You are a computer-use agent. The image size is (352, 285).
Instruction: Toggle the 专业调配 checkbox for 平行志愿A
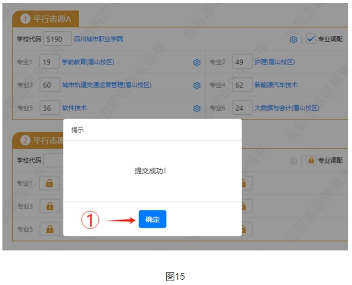tap(311, 39)
